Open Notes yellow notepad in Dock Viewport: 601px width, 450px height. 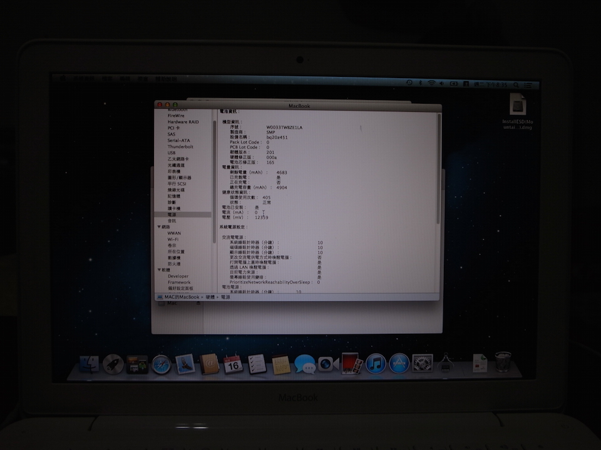tap(280, 364)
